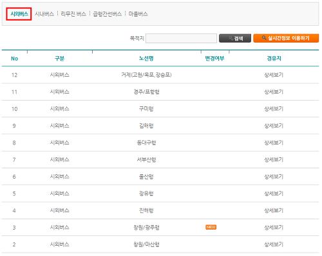This screenshot has height=256, width=322.
Task: Click route name 거제(고현/옥포,장승포)
Action: click(x=146, y=75)
